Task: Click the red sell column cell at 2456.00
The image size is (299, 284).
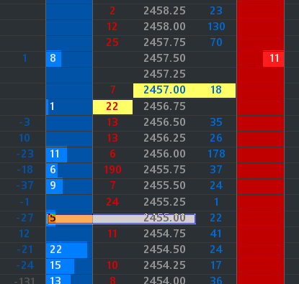Action: pos(260,154)
